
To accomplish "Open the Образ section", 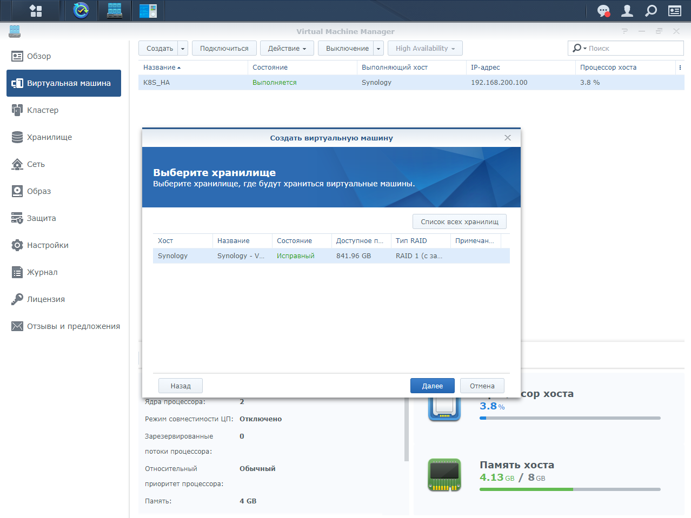I will (x=64, y=191).
